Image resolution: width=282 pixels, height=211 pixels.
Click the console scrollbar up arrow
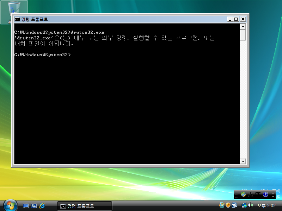pos(243,27)
